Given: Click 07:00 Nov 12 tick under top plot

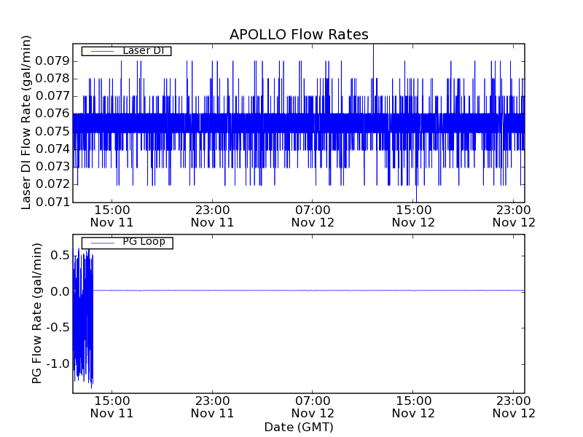Looking at the screenshot, I should coord(313,216).
